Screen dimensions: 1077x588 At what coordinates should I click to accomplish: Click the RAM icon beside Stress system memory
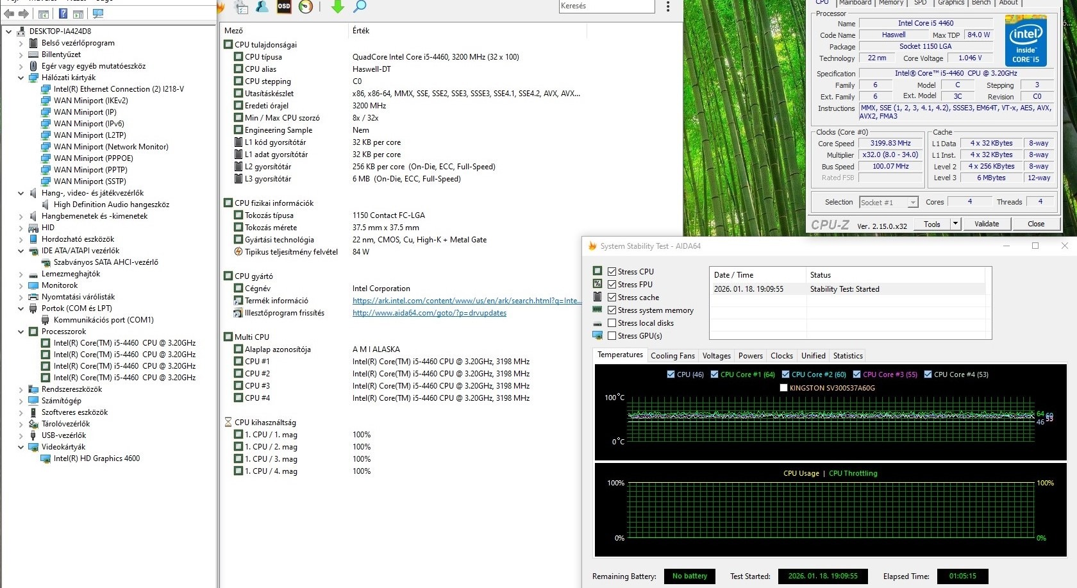click(x=597, y=310)
